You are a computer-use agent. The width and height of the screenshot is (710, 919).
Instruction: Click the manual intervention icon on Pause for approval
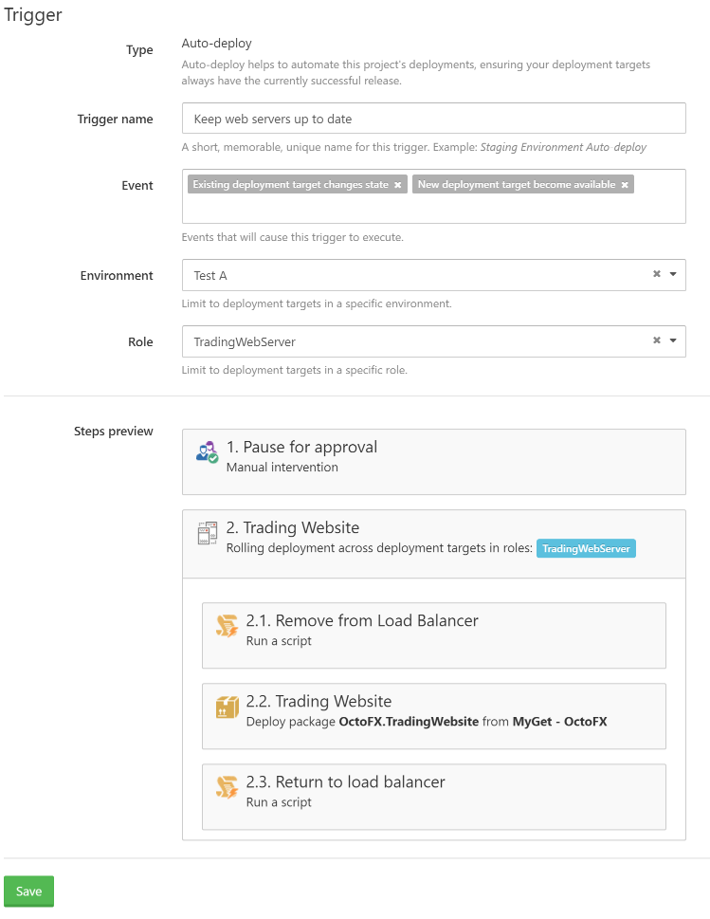[x=207, y=452]
